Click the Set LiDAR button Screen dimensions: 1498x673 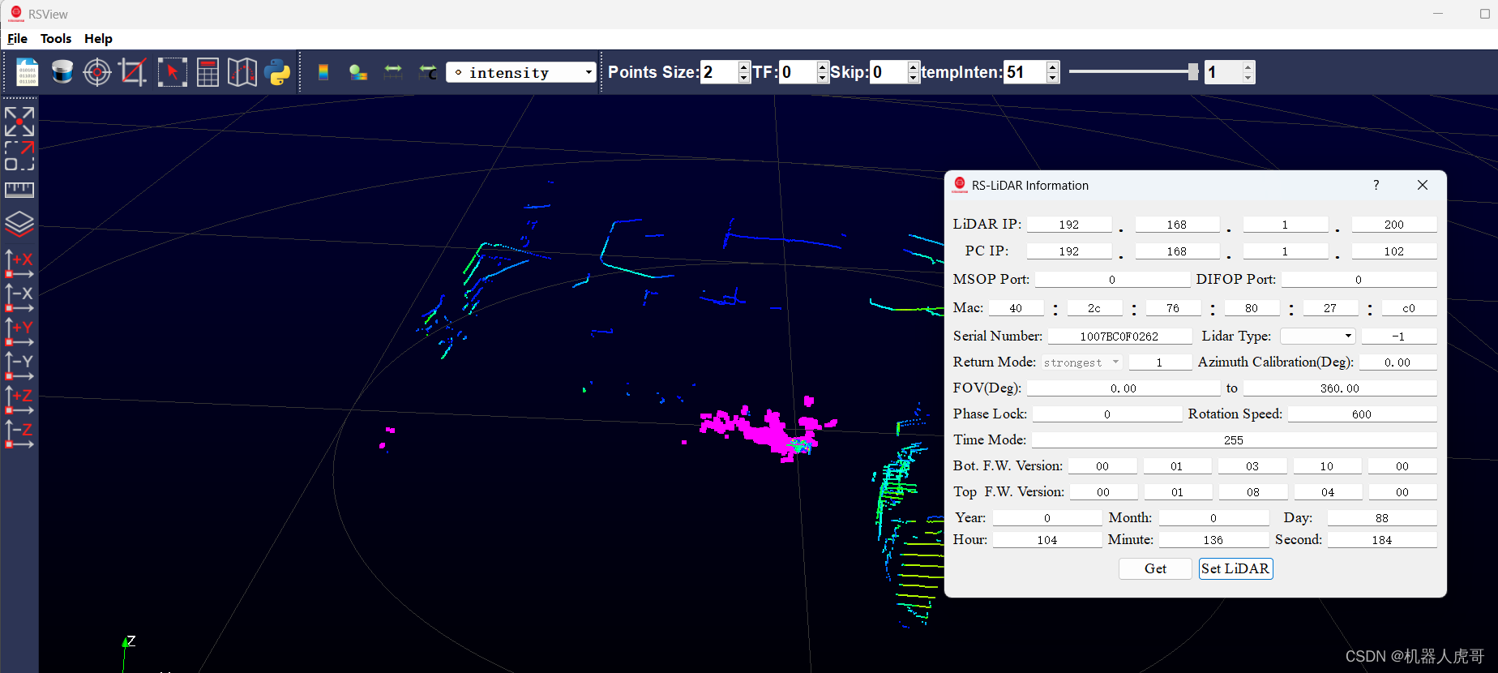[1235, 568]
